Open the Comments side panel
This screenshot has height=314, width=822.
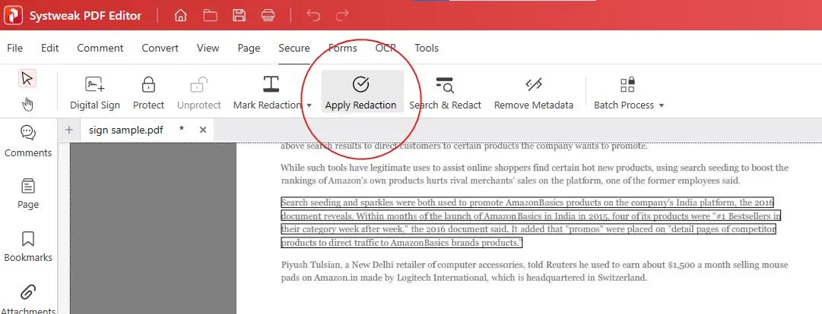pyautogui.click(x=28, y=141)
